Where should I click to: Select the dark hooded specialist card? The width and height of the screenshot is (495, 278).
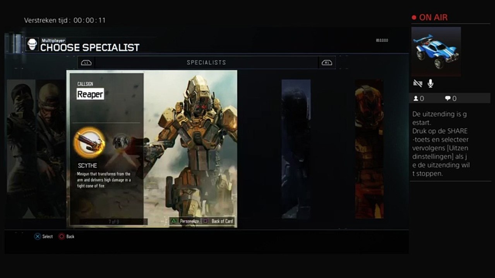(x=296, y=149)
